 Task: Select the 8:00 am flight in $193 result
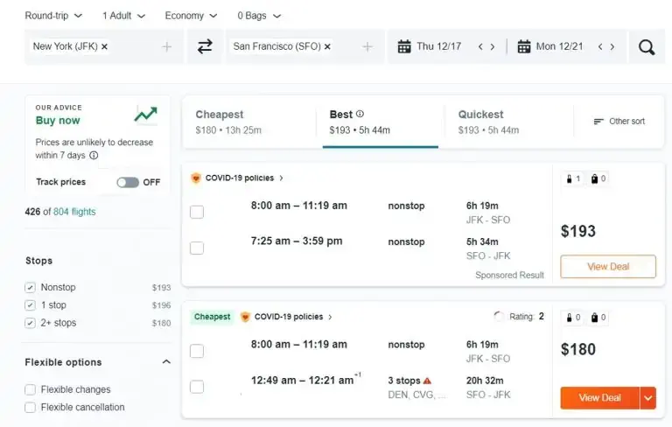[197, 212]
